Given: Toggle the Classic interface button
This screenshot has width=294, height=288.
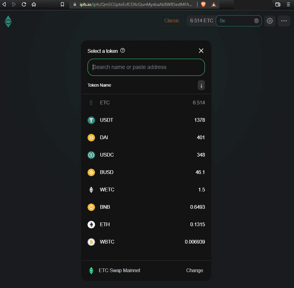Looking at the screenshot, I should [x=172, y=21].
